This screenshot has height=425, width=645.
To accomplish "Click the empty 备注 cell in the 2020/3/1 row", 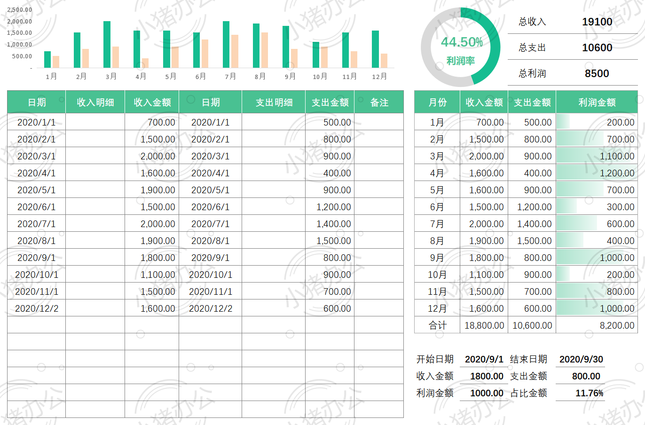I will (x=379, y=156).
